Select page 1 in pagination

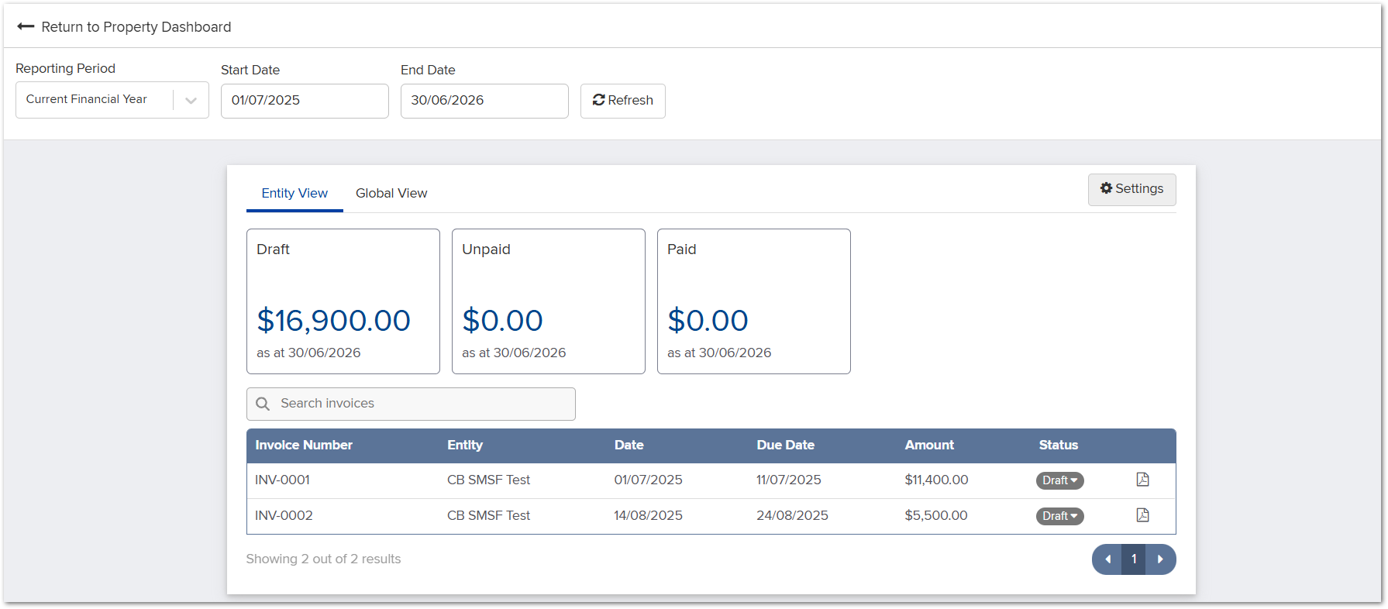click(1134, 559)
